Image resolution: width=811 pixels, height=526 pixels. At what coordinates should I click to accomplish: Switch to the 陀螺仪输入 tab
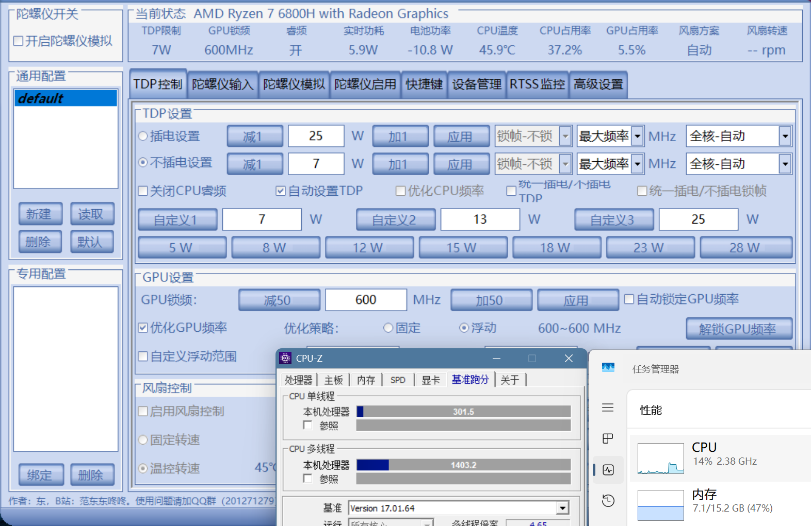pos(223,84)
